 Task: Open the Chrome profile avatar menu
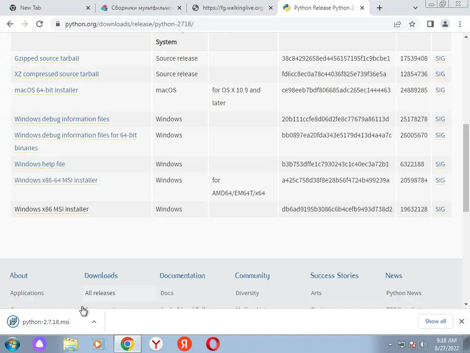point(445,24)
